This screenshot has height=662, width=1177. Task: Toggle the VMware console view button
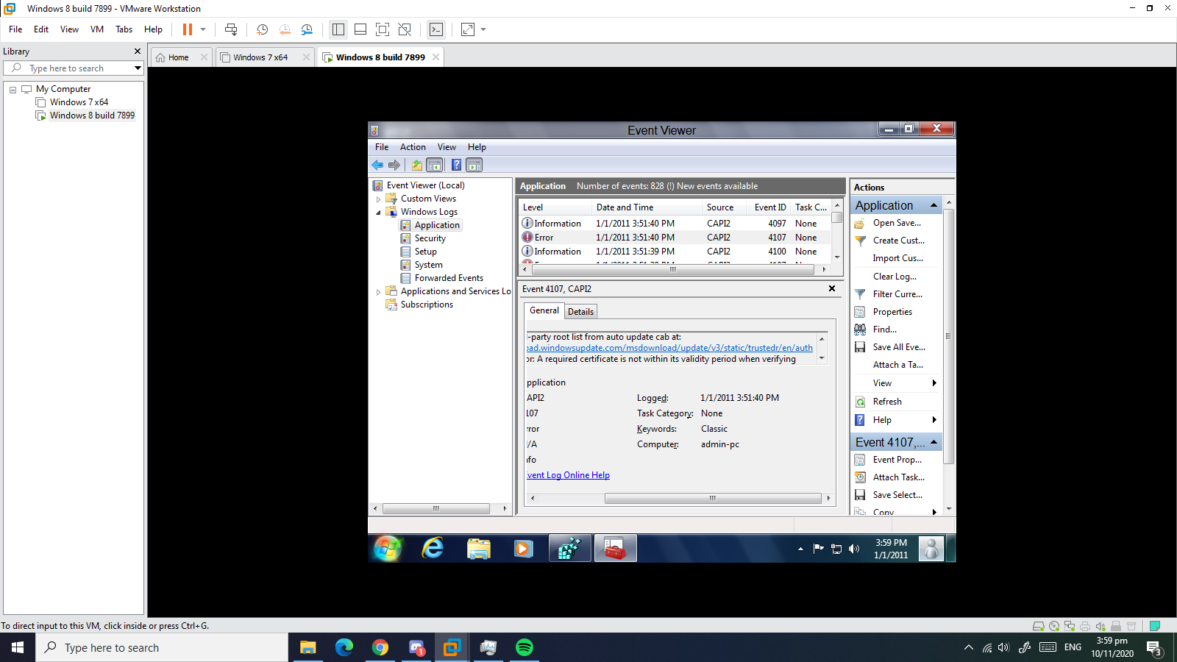point(436,29)
